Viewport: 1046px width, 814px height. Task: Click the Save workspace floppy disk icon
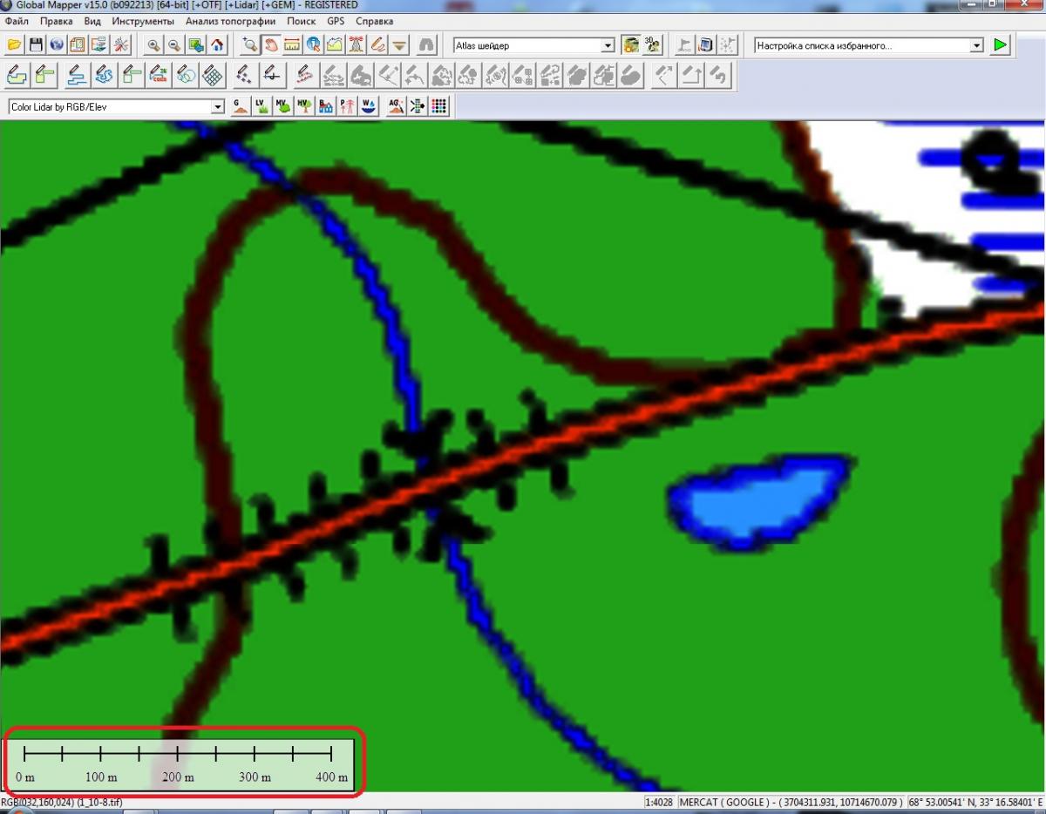(36, 44)
